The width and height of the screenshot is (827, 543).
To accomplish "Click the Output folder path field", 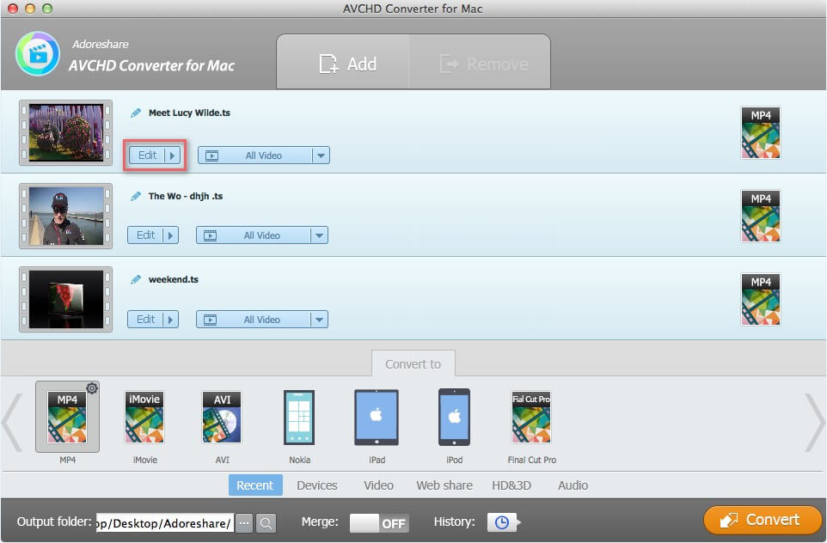I will pyautogui.click(x=164, y=523).
